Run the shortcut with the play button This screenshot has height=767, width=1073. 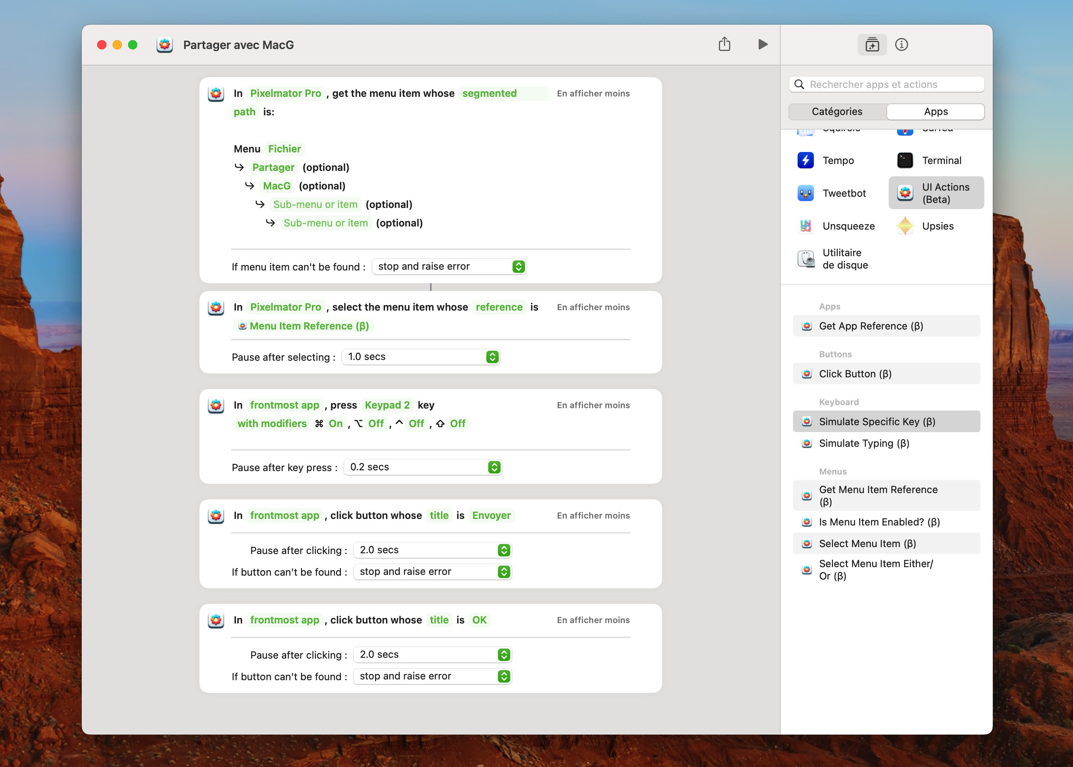pos(763,44)
